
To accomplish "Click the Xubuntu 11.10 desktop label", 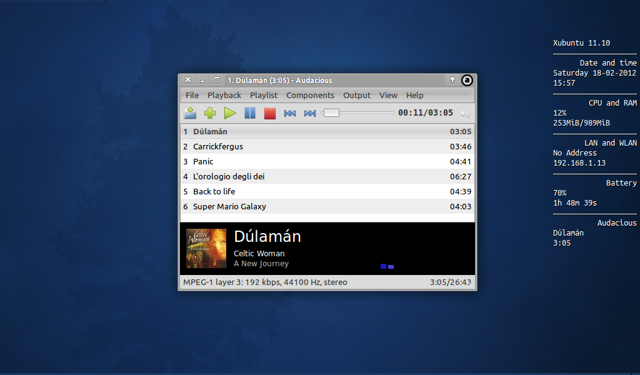I will tap(582, 43).
